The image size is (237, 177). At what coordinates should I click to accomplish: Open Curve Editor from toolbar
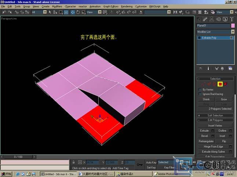(194, 12)
